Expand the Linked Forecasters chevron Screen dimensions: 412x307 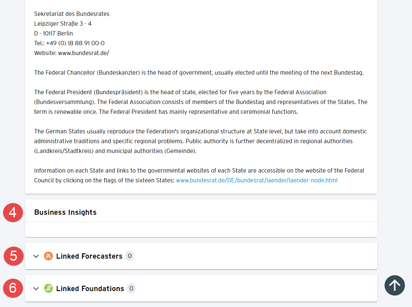[x=36, y=256]
